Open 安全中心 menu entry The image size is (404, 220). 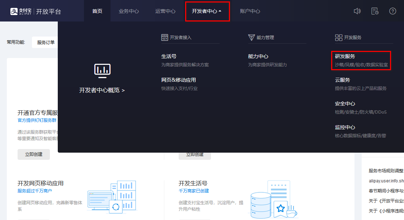point(345,104)
